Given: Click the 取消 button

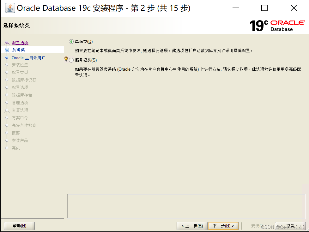Looking at the screenshot, I should point(290,226).
